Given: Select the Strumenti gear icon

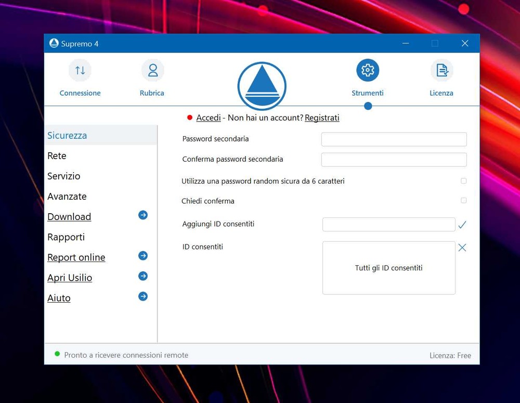Looking at the screenshot, I should point(368,70).
